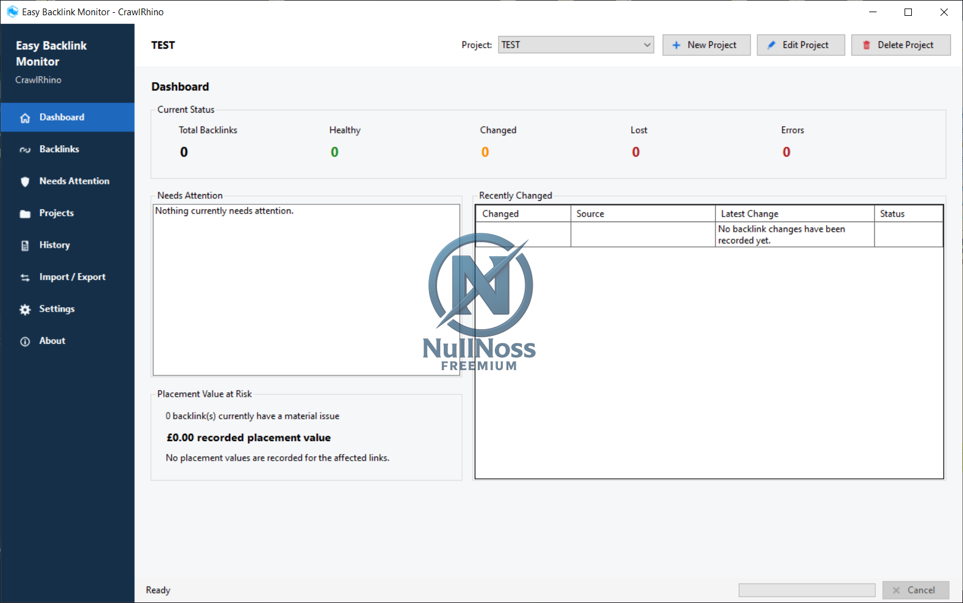Screen dimensions: 963x603
Task: Select the Dashboard sidebar item
Action: tap(68, 117)
